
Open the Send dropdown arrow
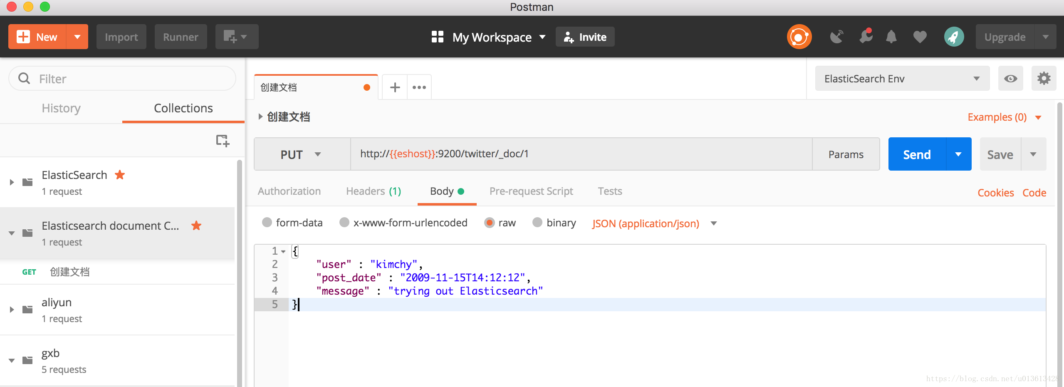[x=959, y=154]
